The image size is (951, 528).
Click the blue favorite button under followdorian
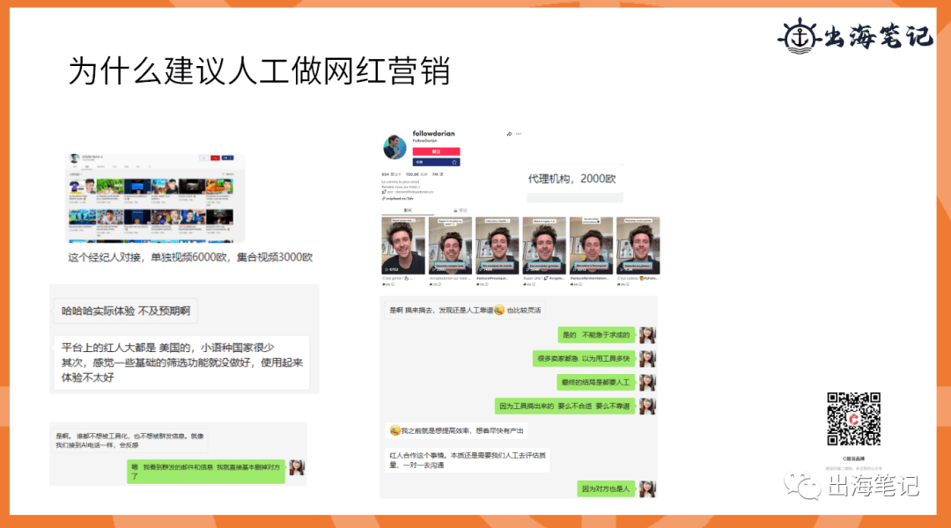(436, 163)
